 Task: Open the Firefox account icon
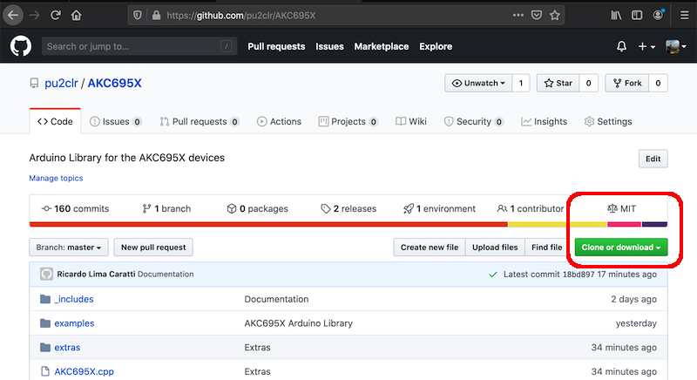(658, 15)
